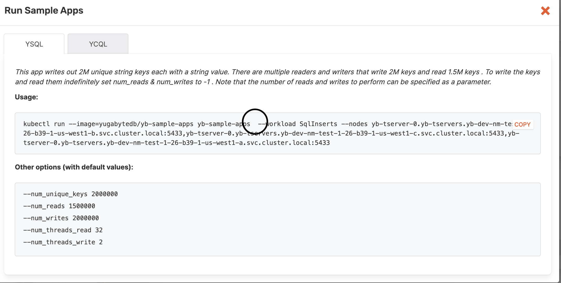Click the Usage: section heading
Viewport: 561px width, 283px height.
tap(26, 97)
